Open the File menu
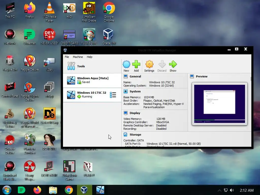 [67, 57]
